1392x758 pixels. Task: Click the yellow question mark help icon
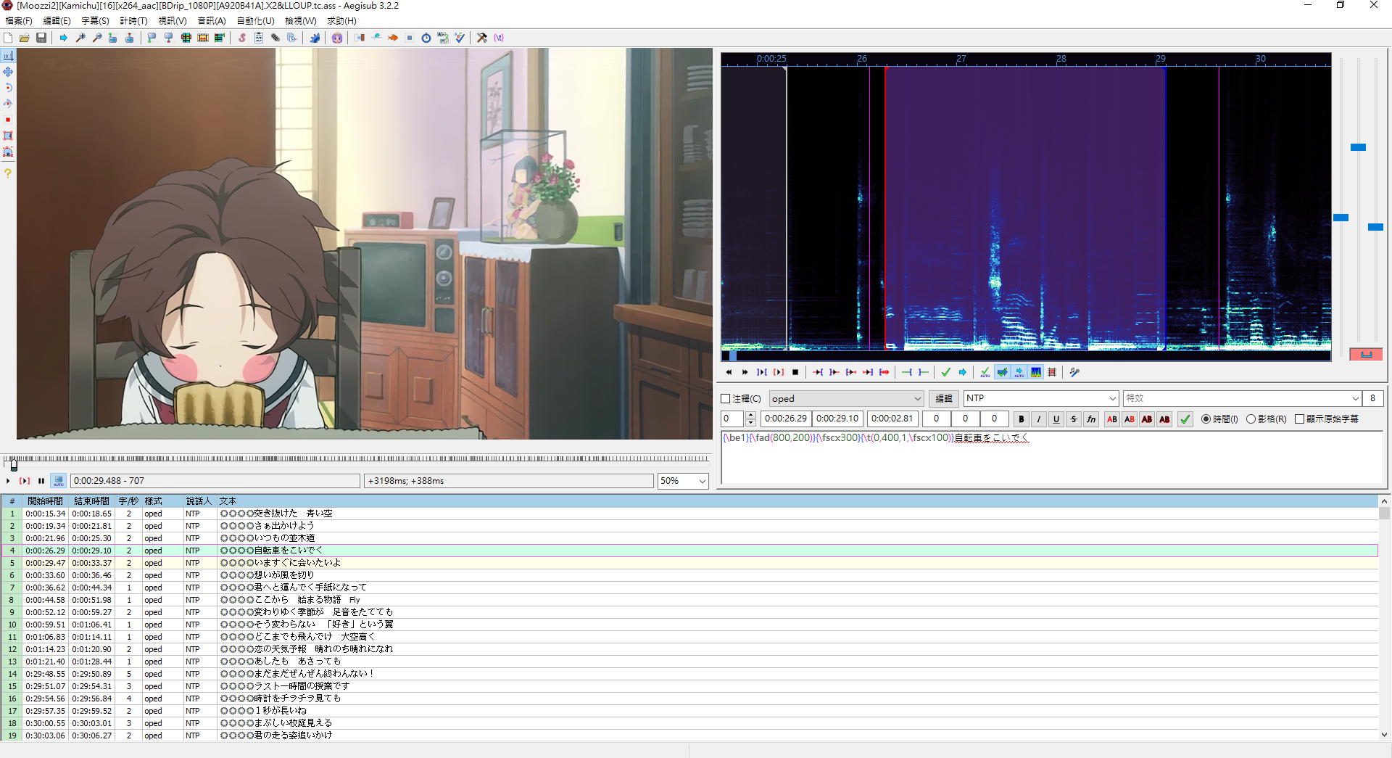tap(8, 173)
